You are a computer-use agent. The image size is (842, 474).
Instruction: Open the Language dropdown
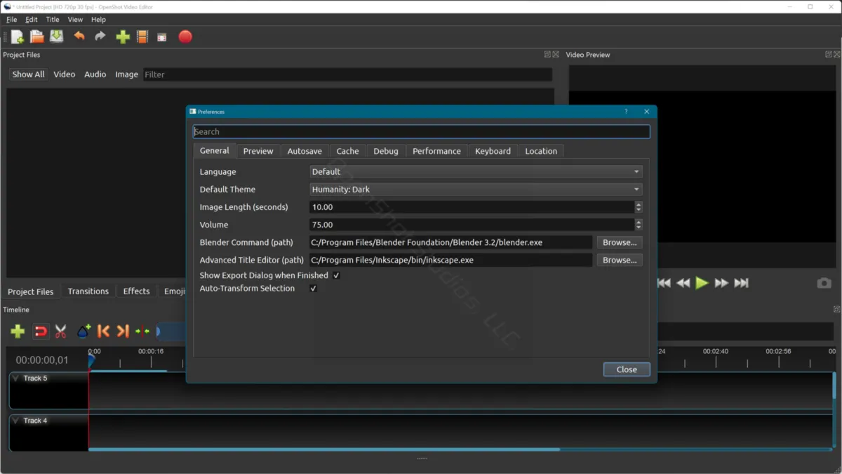tap(475, 171)
